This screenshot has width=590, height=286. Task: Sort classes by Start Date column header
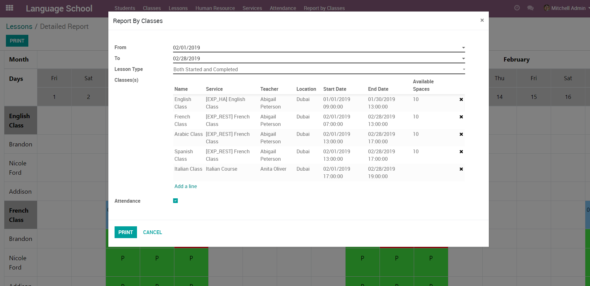[x=335, y=89]
